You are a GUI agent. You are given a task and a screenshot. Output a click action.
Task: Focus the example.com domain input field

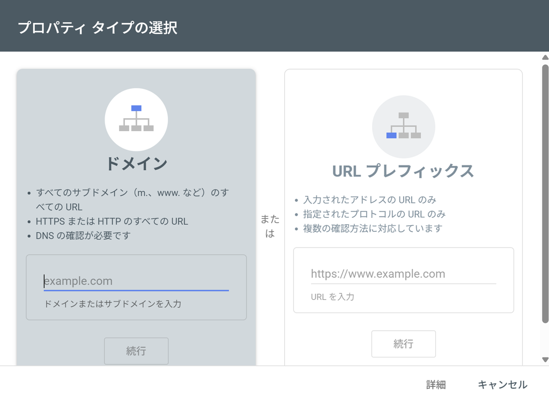tap(136, 281)
